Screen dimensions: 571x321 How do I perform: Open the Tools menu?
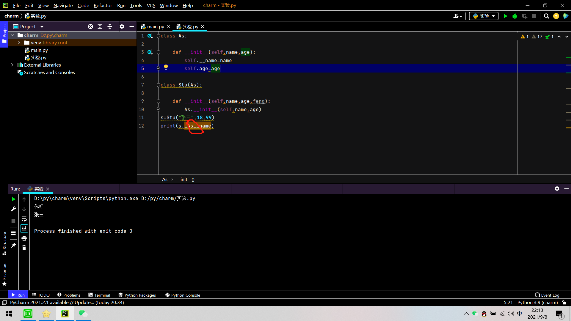coord(136,5)
